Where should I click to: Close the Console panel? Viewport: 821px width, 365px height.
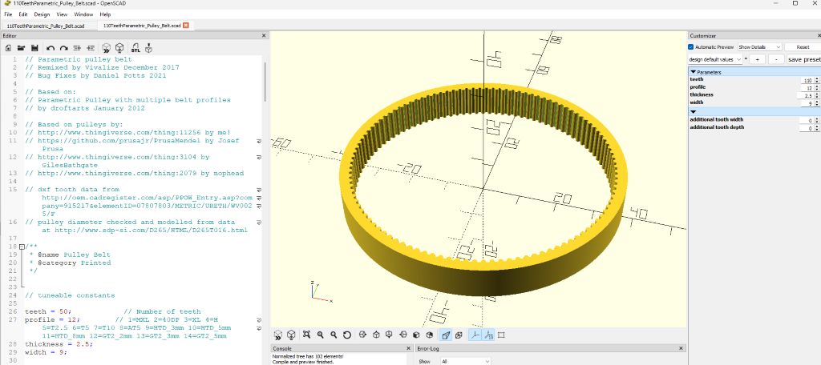pos(409,348)
